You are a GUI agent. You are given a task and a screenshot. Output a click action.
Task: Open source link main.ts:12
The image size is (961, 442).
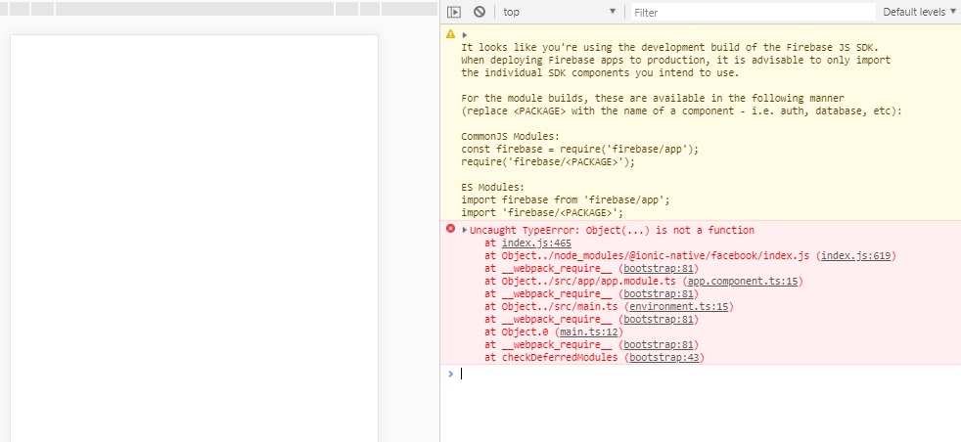[x=588, y=332]
